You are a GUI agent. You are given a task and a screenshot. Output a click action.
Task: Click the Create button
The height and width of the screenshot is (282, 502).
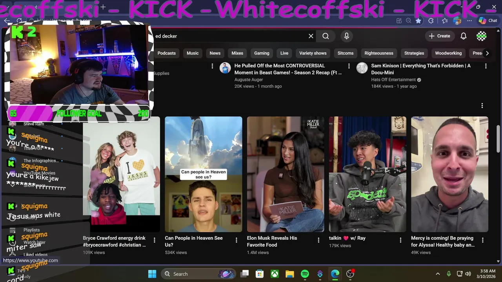[439, 36]
